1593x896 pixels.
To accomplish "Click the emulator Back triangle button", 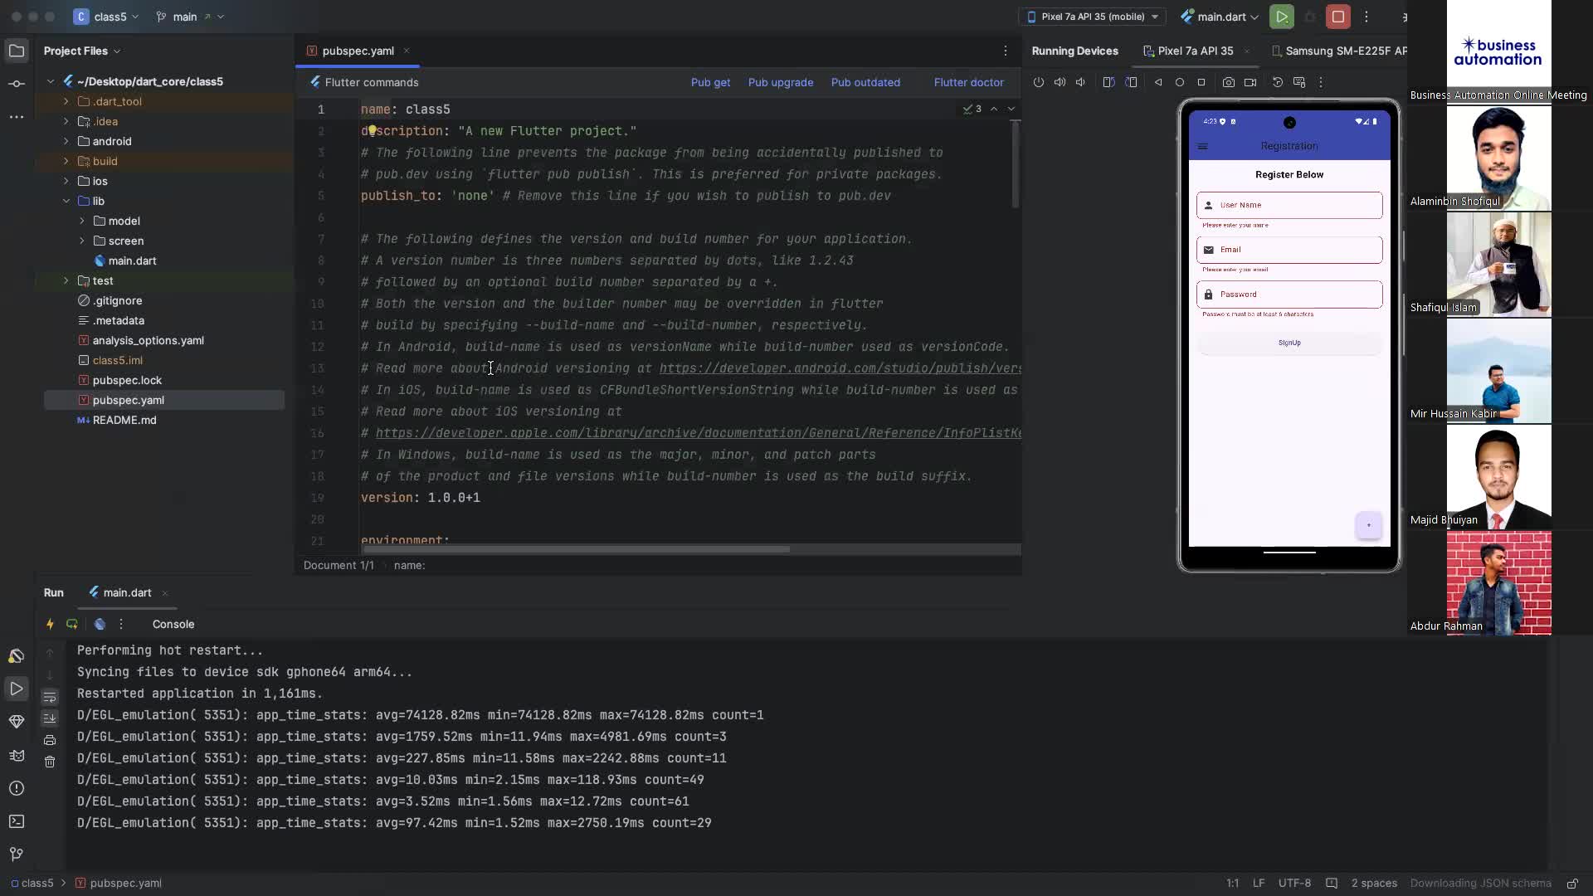I will coord(1158,82).
